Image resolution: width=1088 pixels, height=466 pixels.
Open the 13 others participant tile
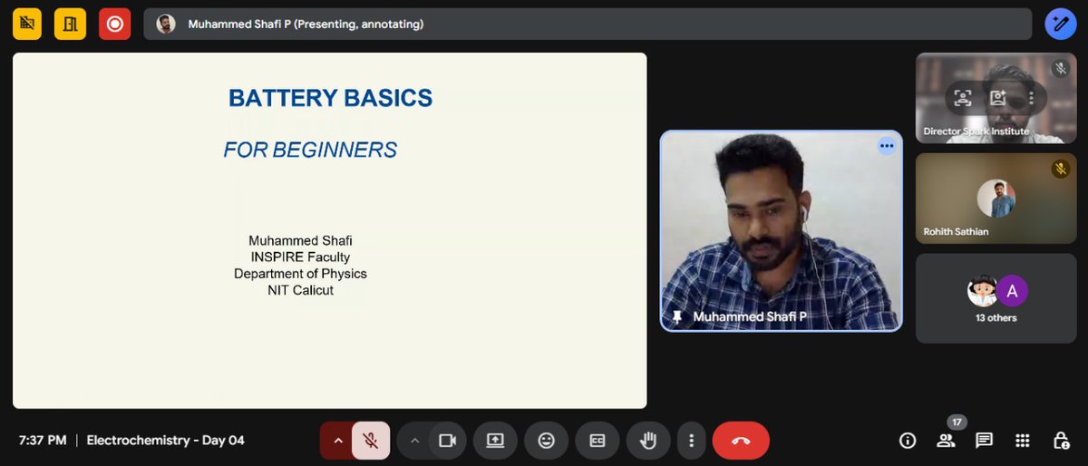coord(996,298)
